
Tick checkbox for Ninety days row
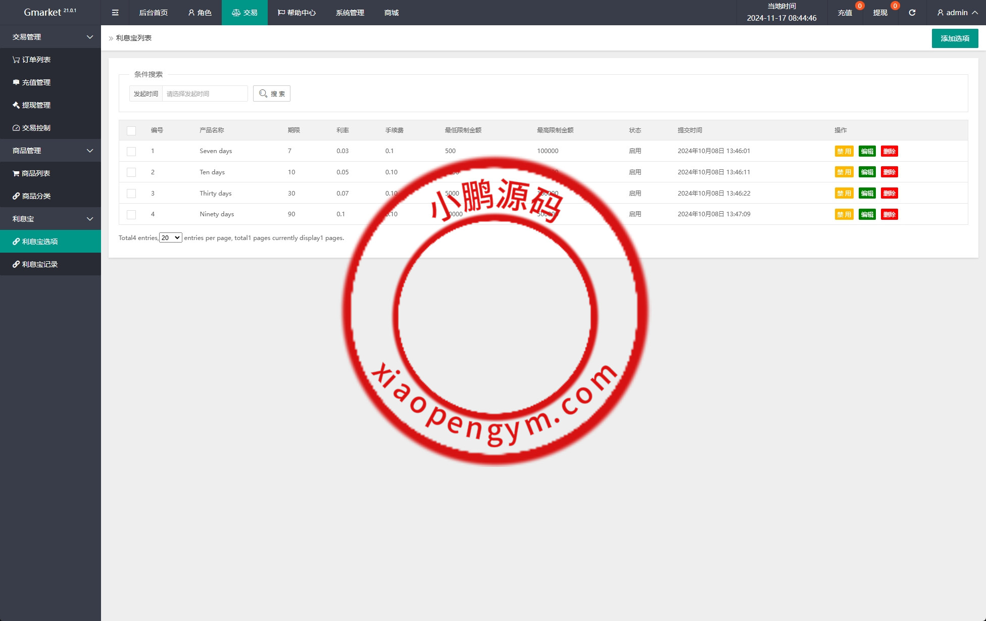[131, 214]
